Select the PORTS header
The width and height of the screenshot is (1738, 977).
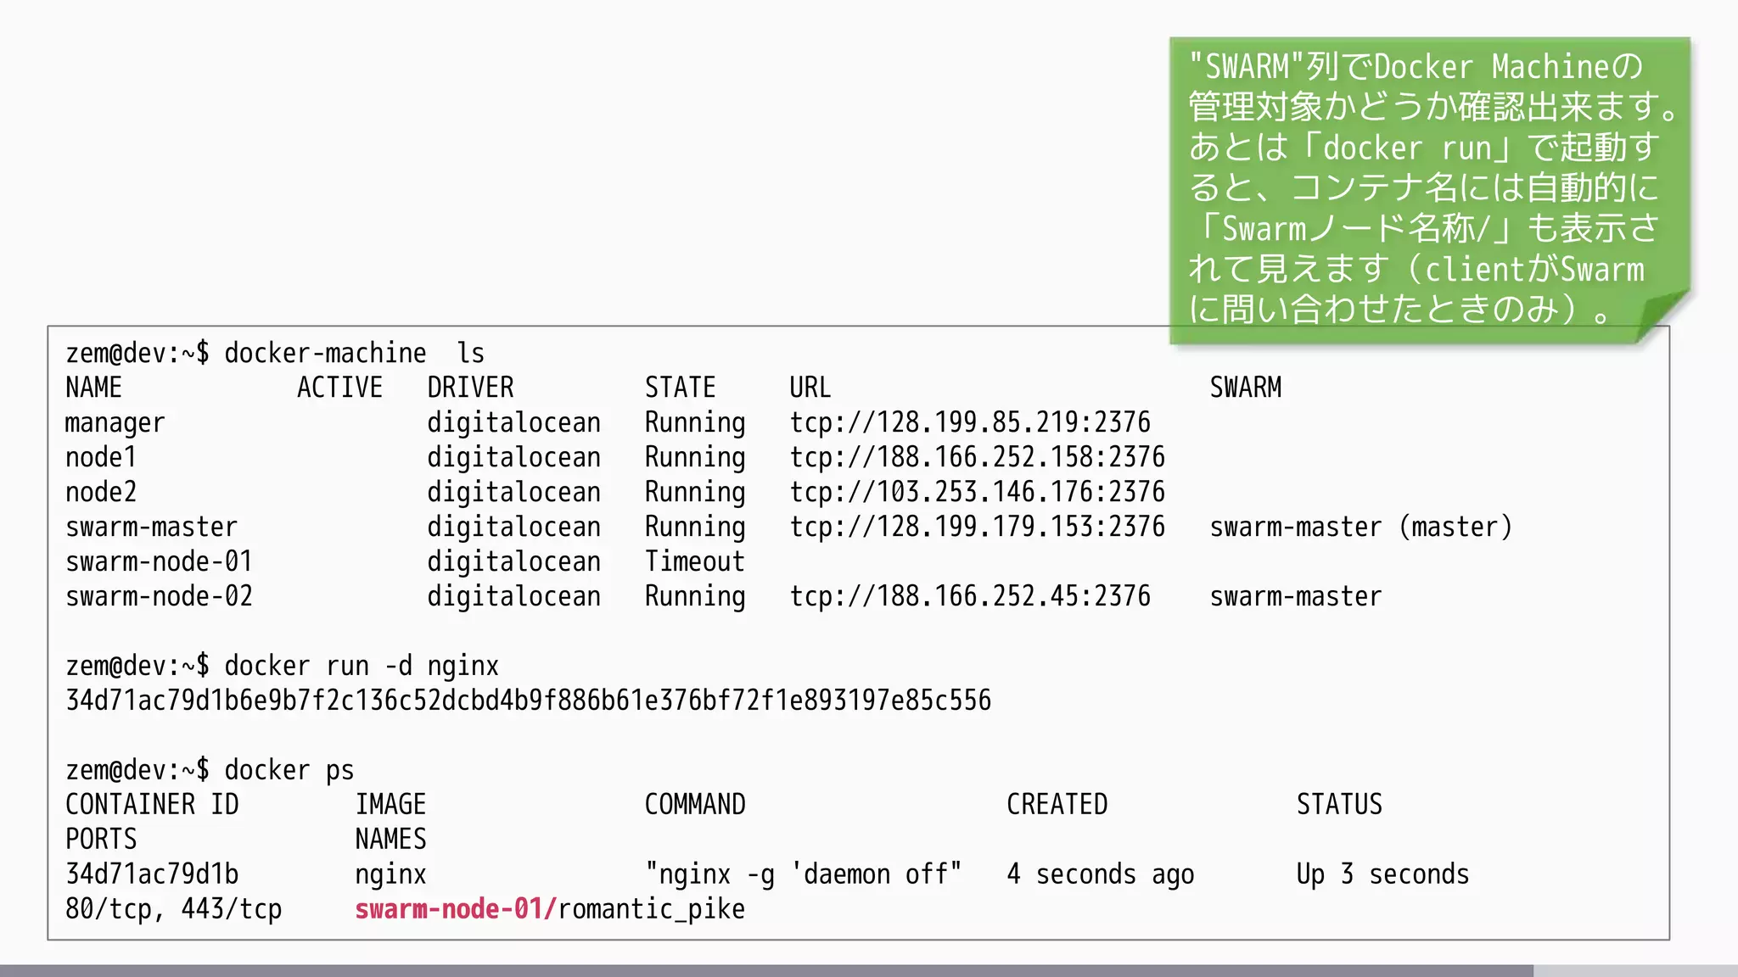(101, 839)
